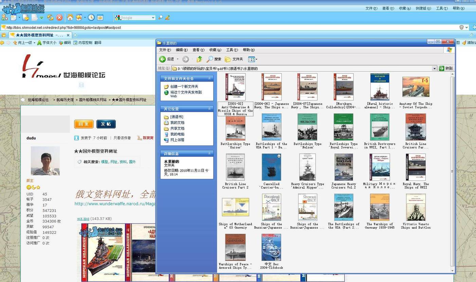Screen dimensions: 476x282
Task: Open the Views icon dropdown in Explorer
Action: coord(252,59)
